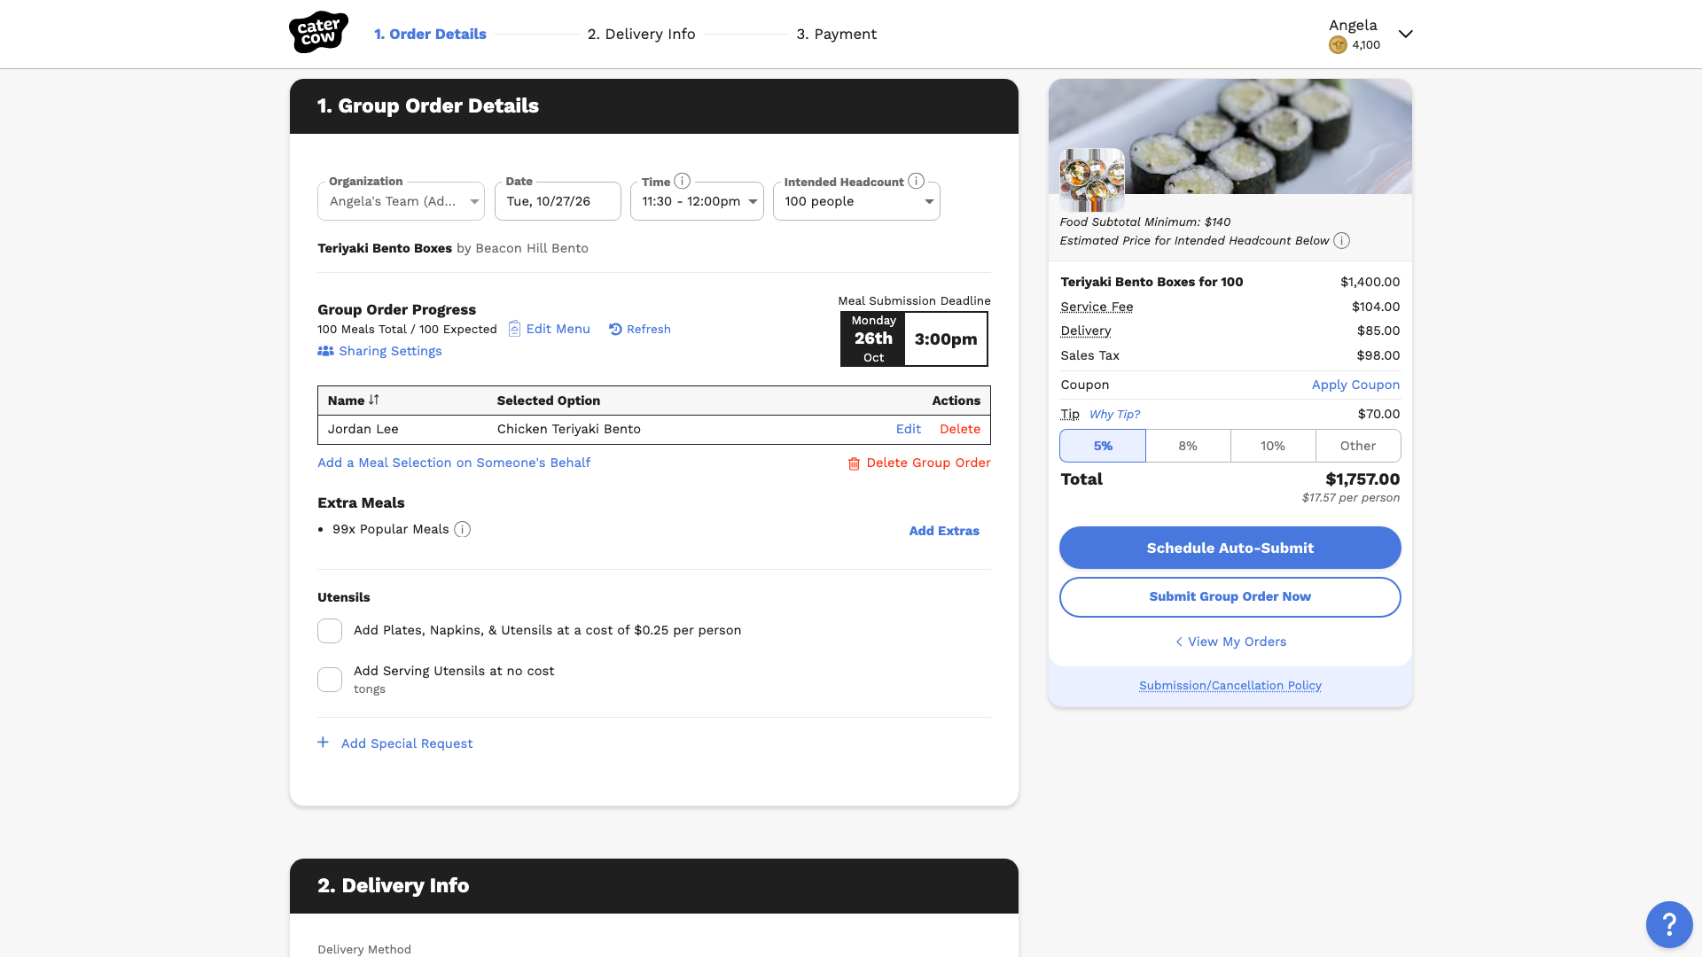Go to step 2. Delivery Info

coord(641,34)
